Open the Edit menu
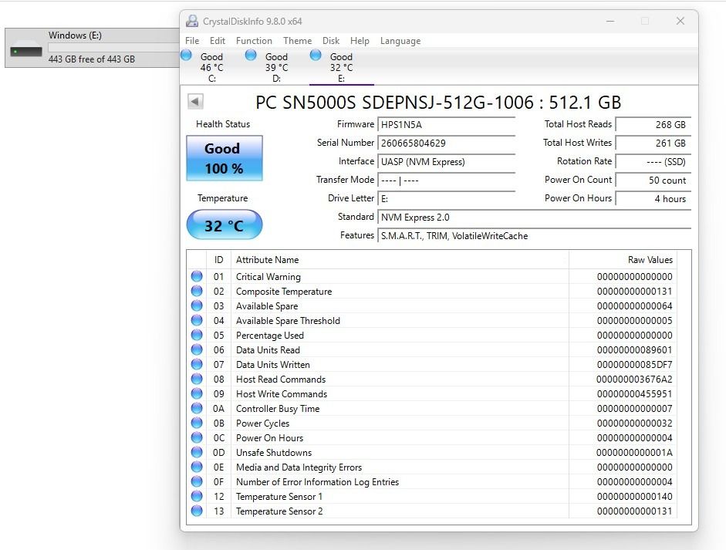Viewport: 726px width, 550px height. tap(217, 41)
